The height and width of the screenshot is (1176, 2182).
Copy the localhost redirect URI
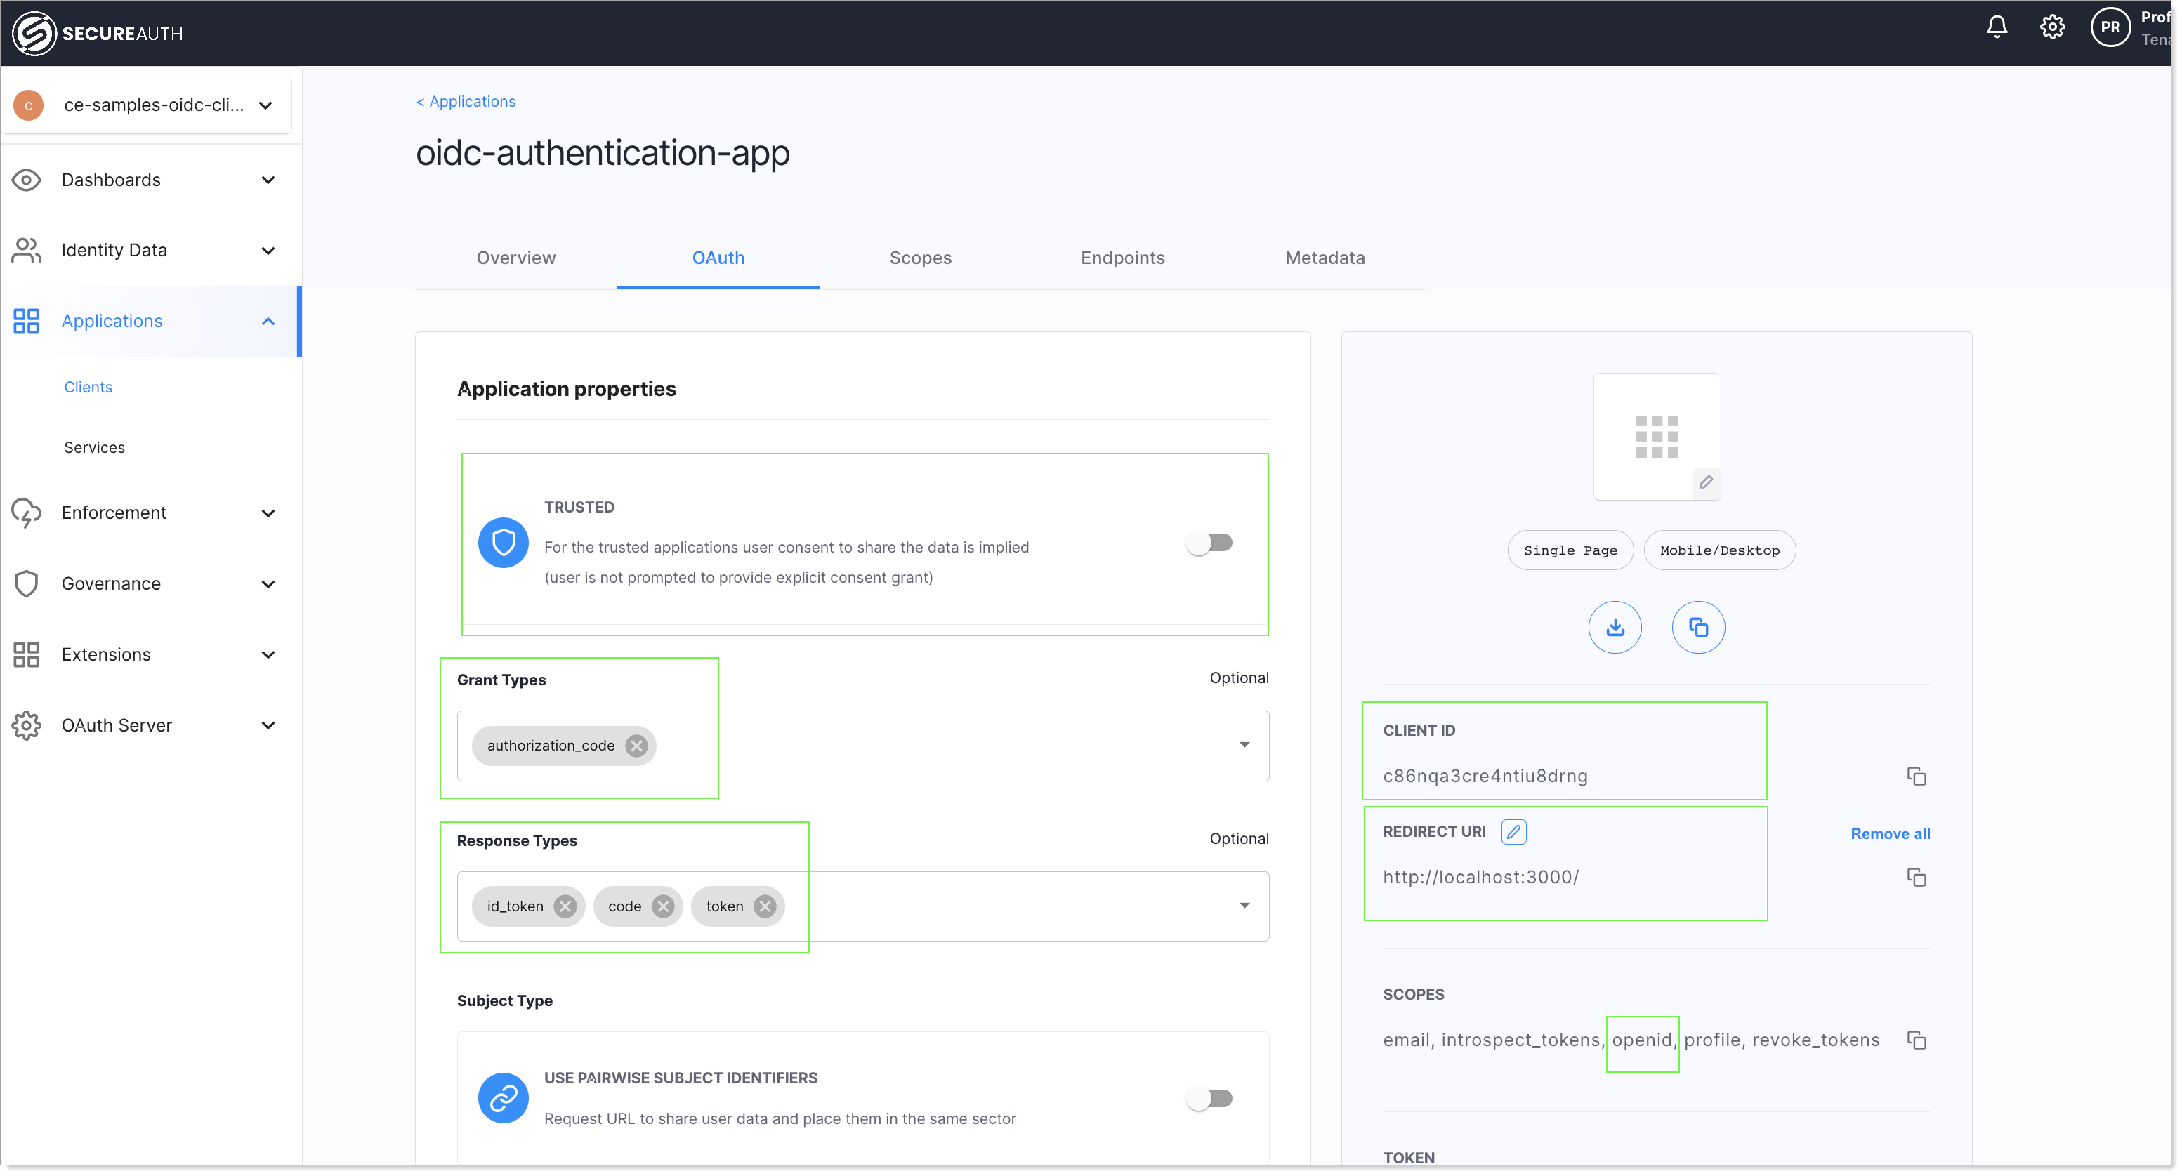tap(1916, 877)
